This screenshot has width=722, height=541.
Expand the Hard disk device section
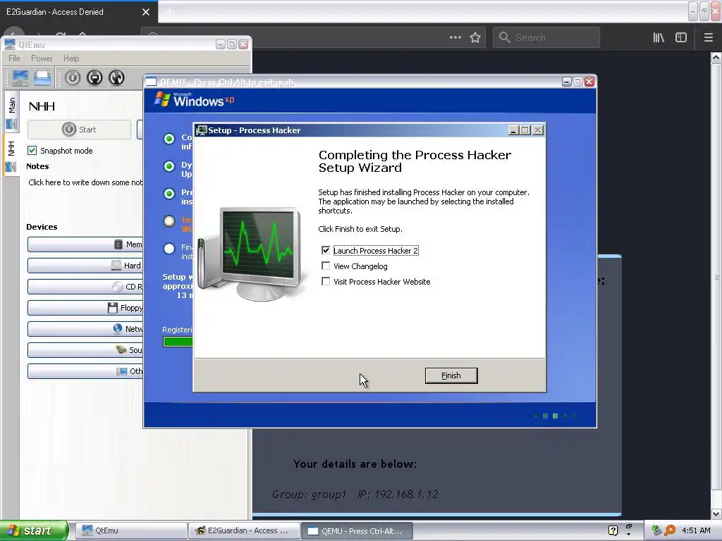[x=85, y=266]
